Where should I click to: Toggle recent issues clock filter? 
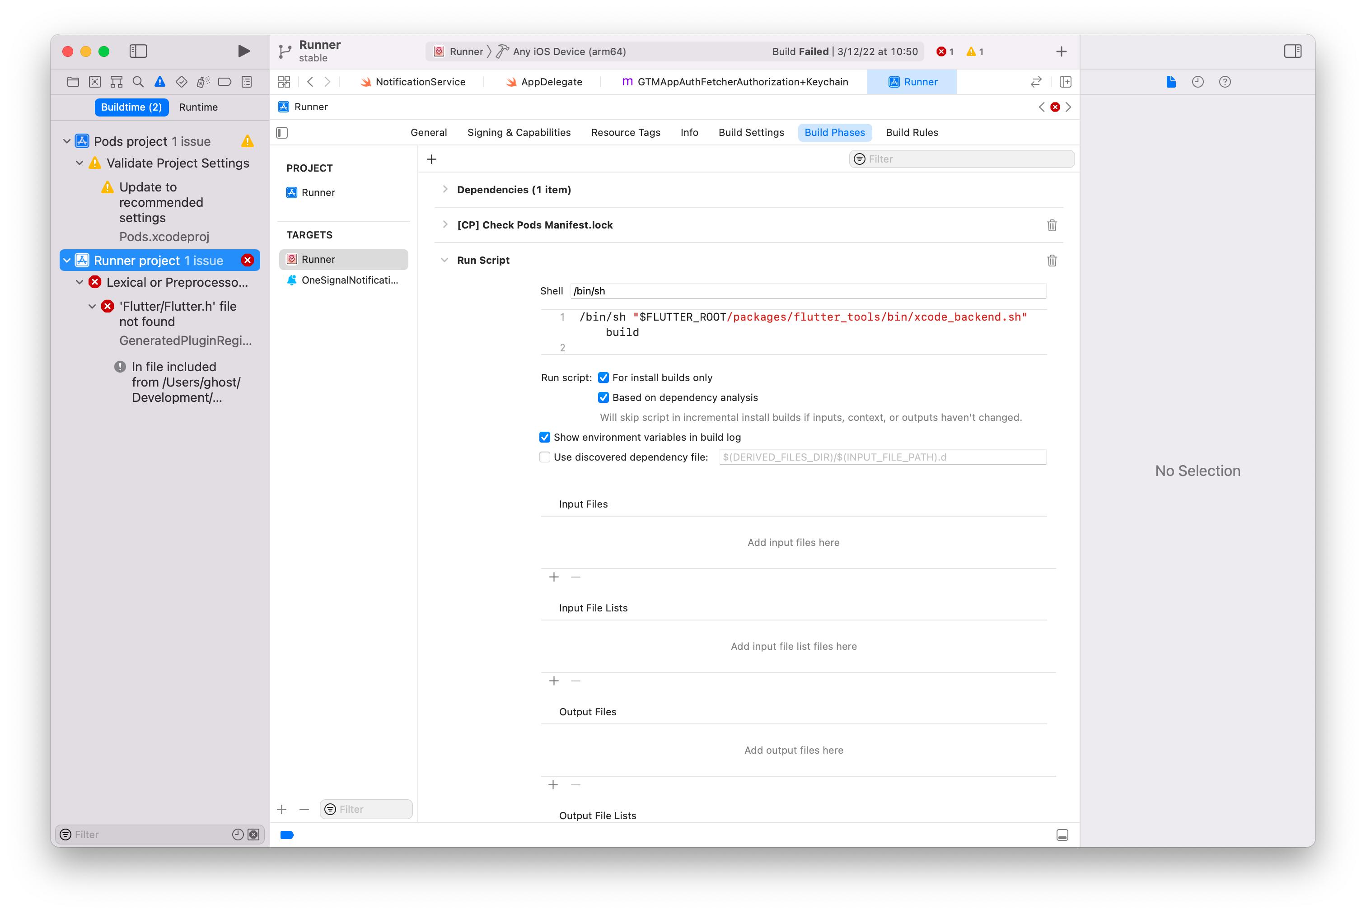[x=237, y=834]
